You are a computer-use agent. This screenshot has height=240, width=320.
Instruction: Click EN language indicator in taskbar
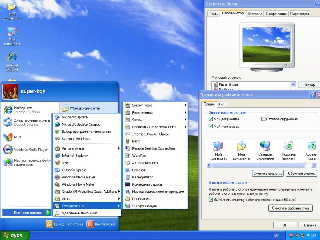[276, 235]
